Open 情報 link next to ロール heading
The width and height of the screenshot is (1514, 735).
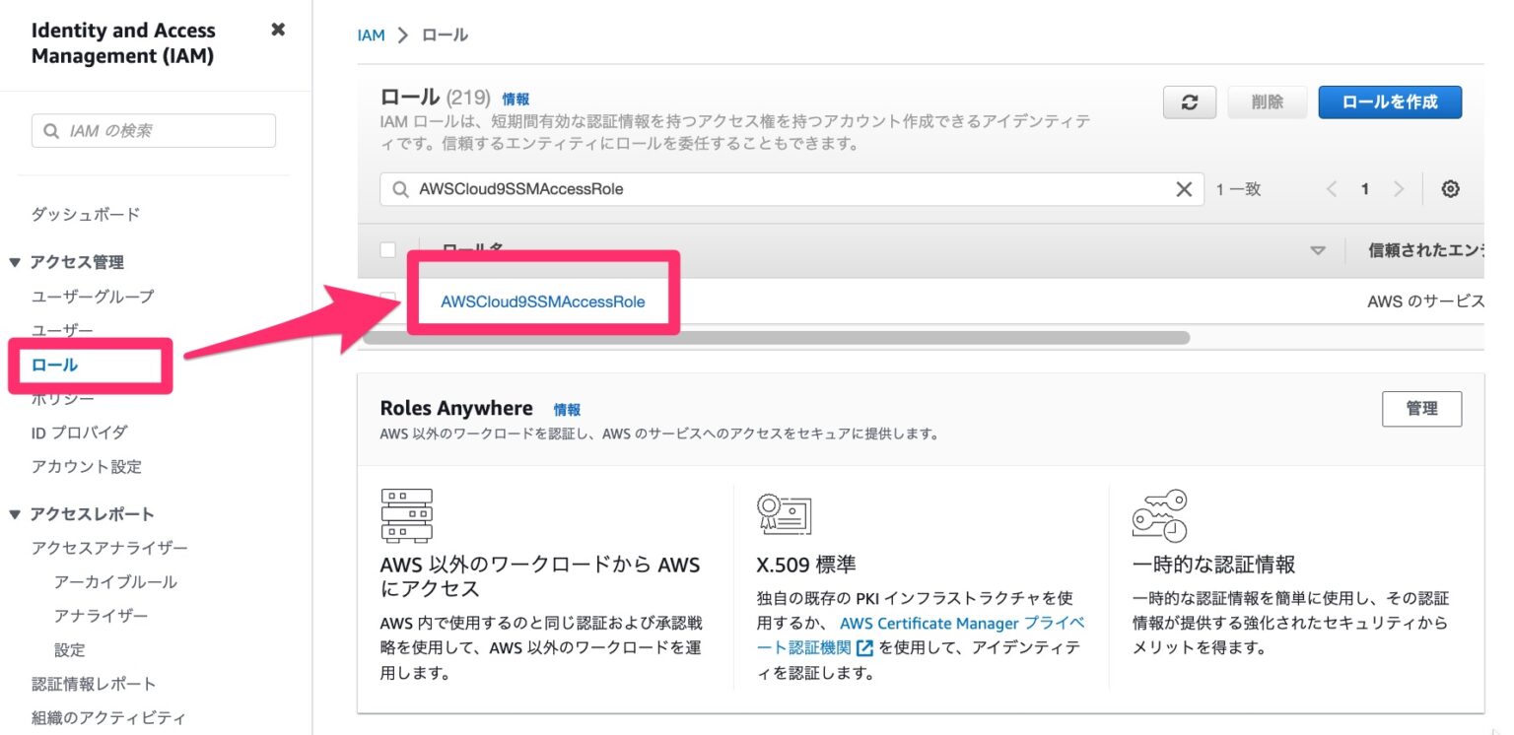516,99
